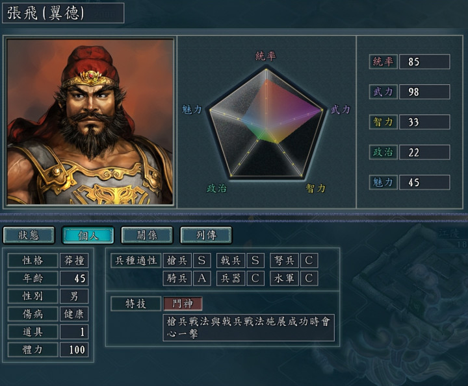The image size is (468, 386).
Task: Select the 鬥神 special skill badge
Action: [x=183, y=304]
